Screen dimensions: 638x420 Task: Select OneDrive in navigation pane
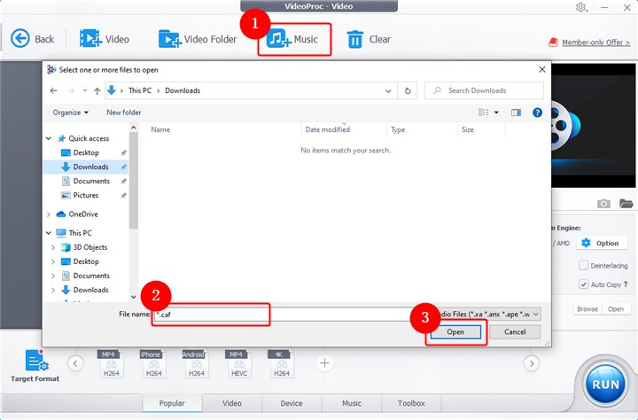coord(83,214)
